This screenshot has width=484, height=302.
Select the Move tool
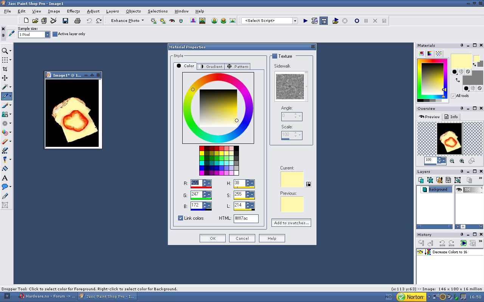pyautogui.click(x=5, y=78)
